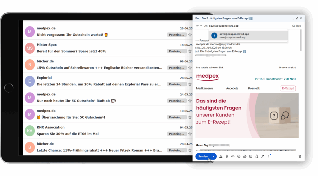The height and width of the screenshot is (176, 318).
Task: Click MS avatar of Mister Spex
Action: (x=30, y=48)
